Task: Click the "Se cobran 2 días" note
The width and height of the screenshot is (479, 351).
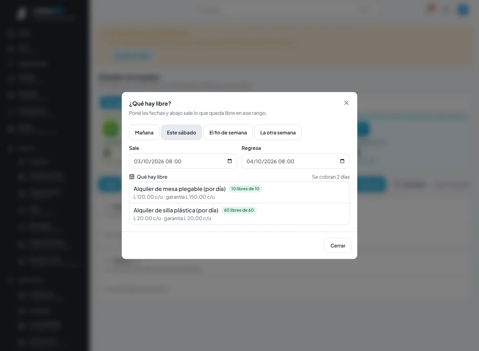Action: tap(331, 177)
